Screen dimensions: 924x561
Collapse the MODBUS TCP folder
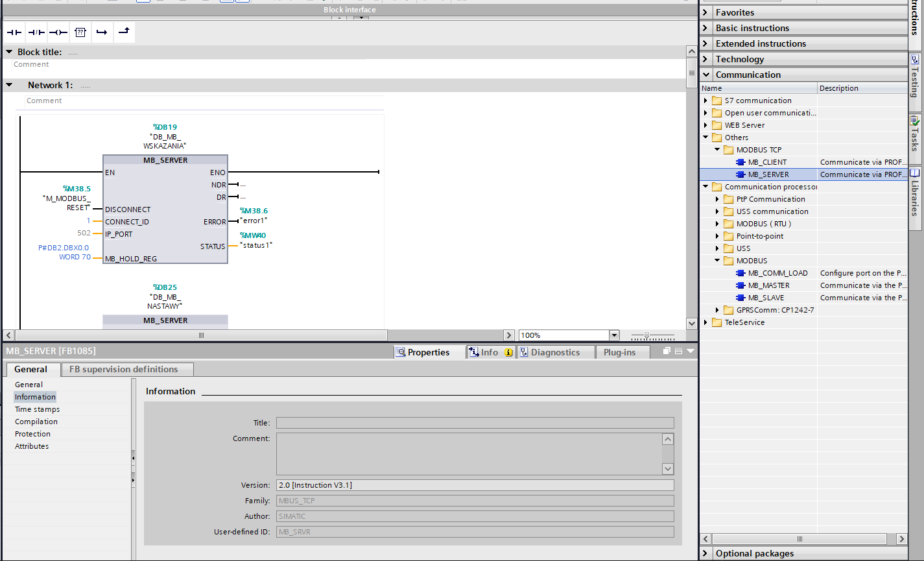(717, 149)
